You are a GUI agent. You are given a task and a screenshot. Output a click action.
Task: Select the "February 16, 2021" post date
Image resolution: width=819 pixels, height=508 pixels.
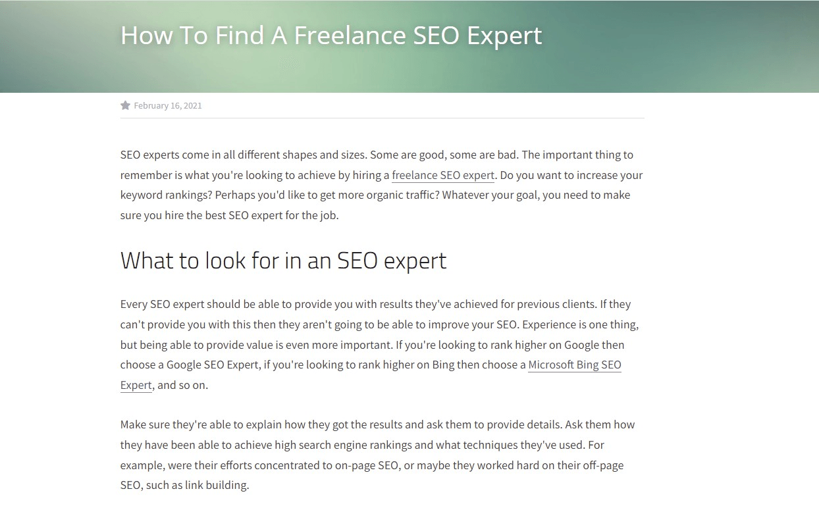tap(168, 105)
